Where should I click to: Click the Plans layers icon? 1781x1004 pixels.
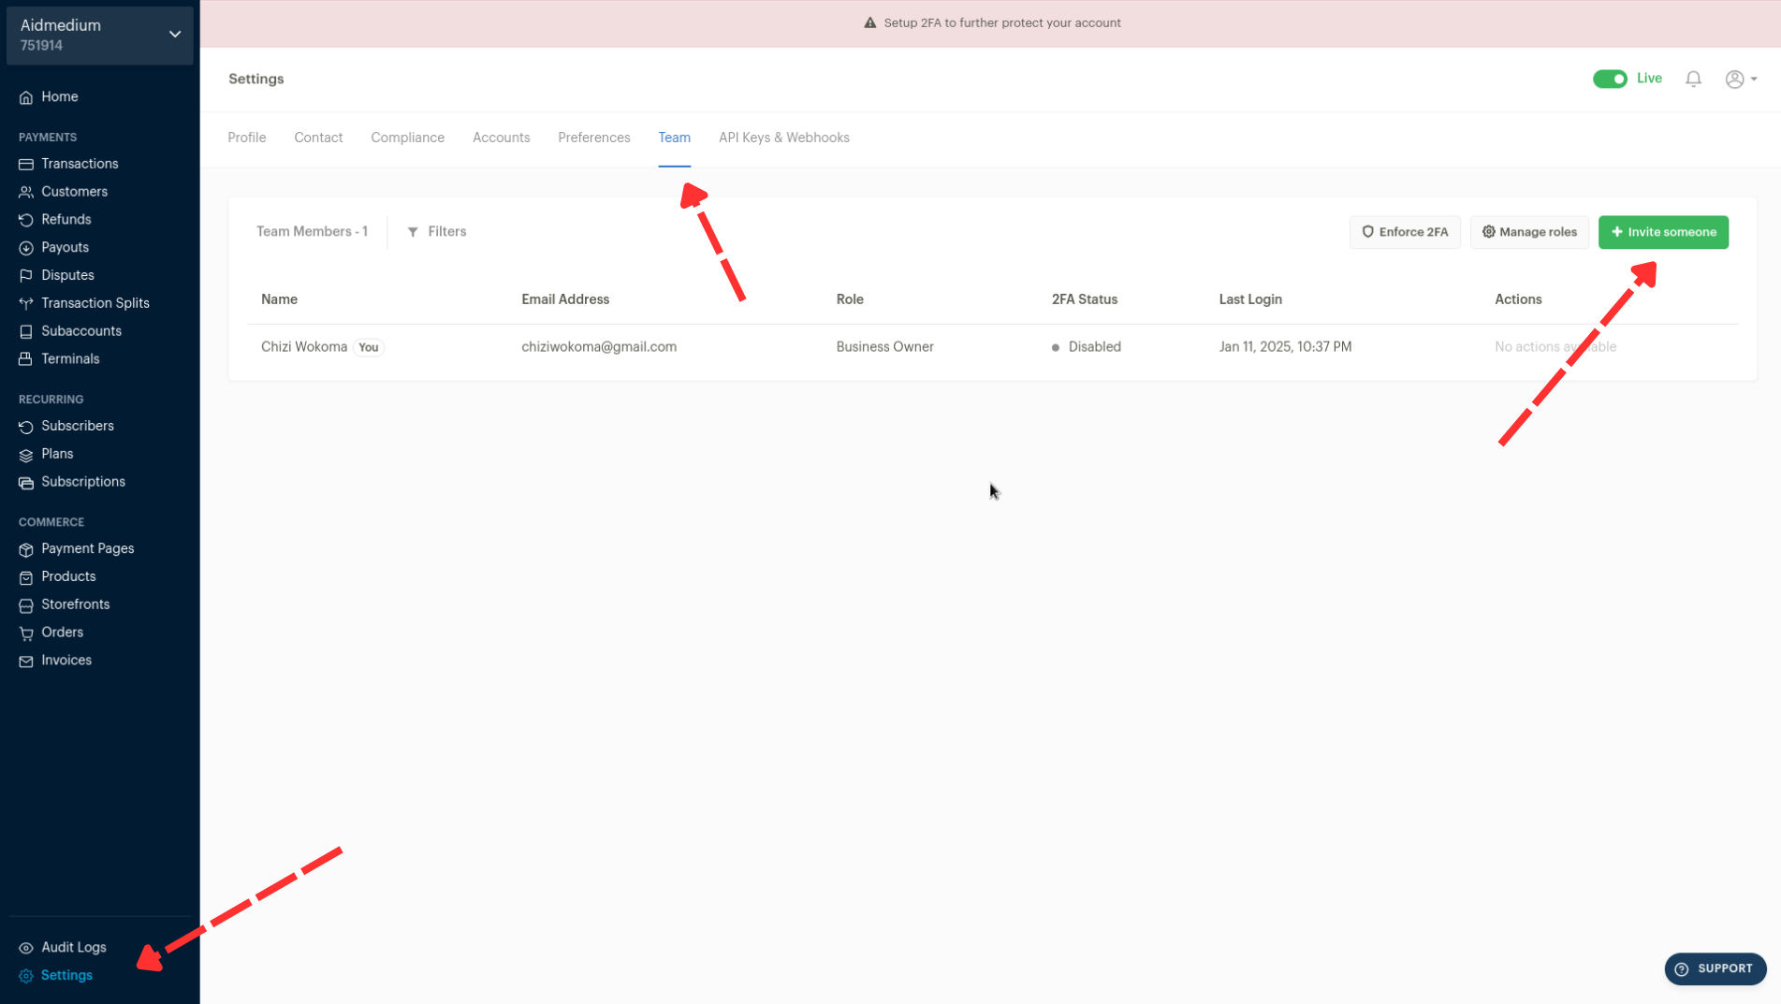[26, 455]
